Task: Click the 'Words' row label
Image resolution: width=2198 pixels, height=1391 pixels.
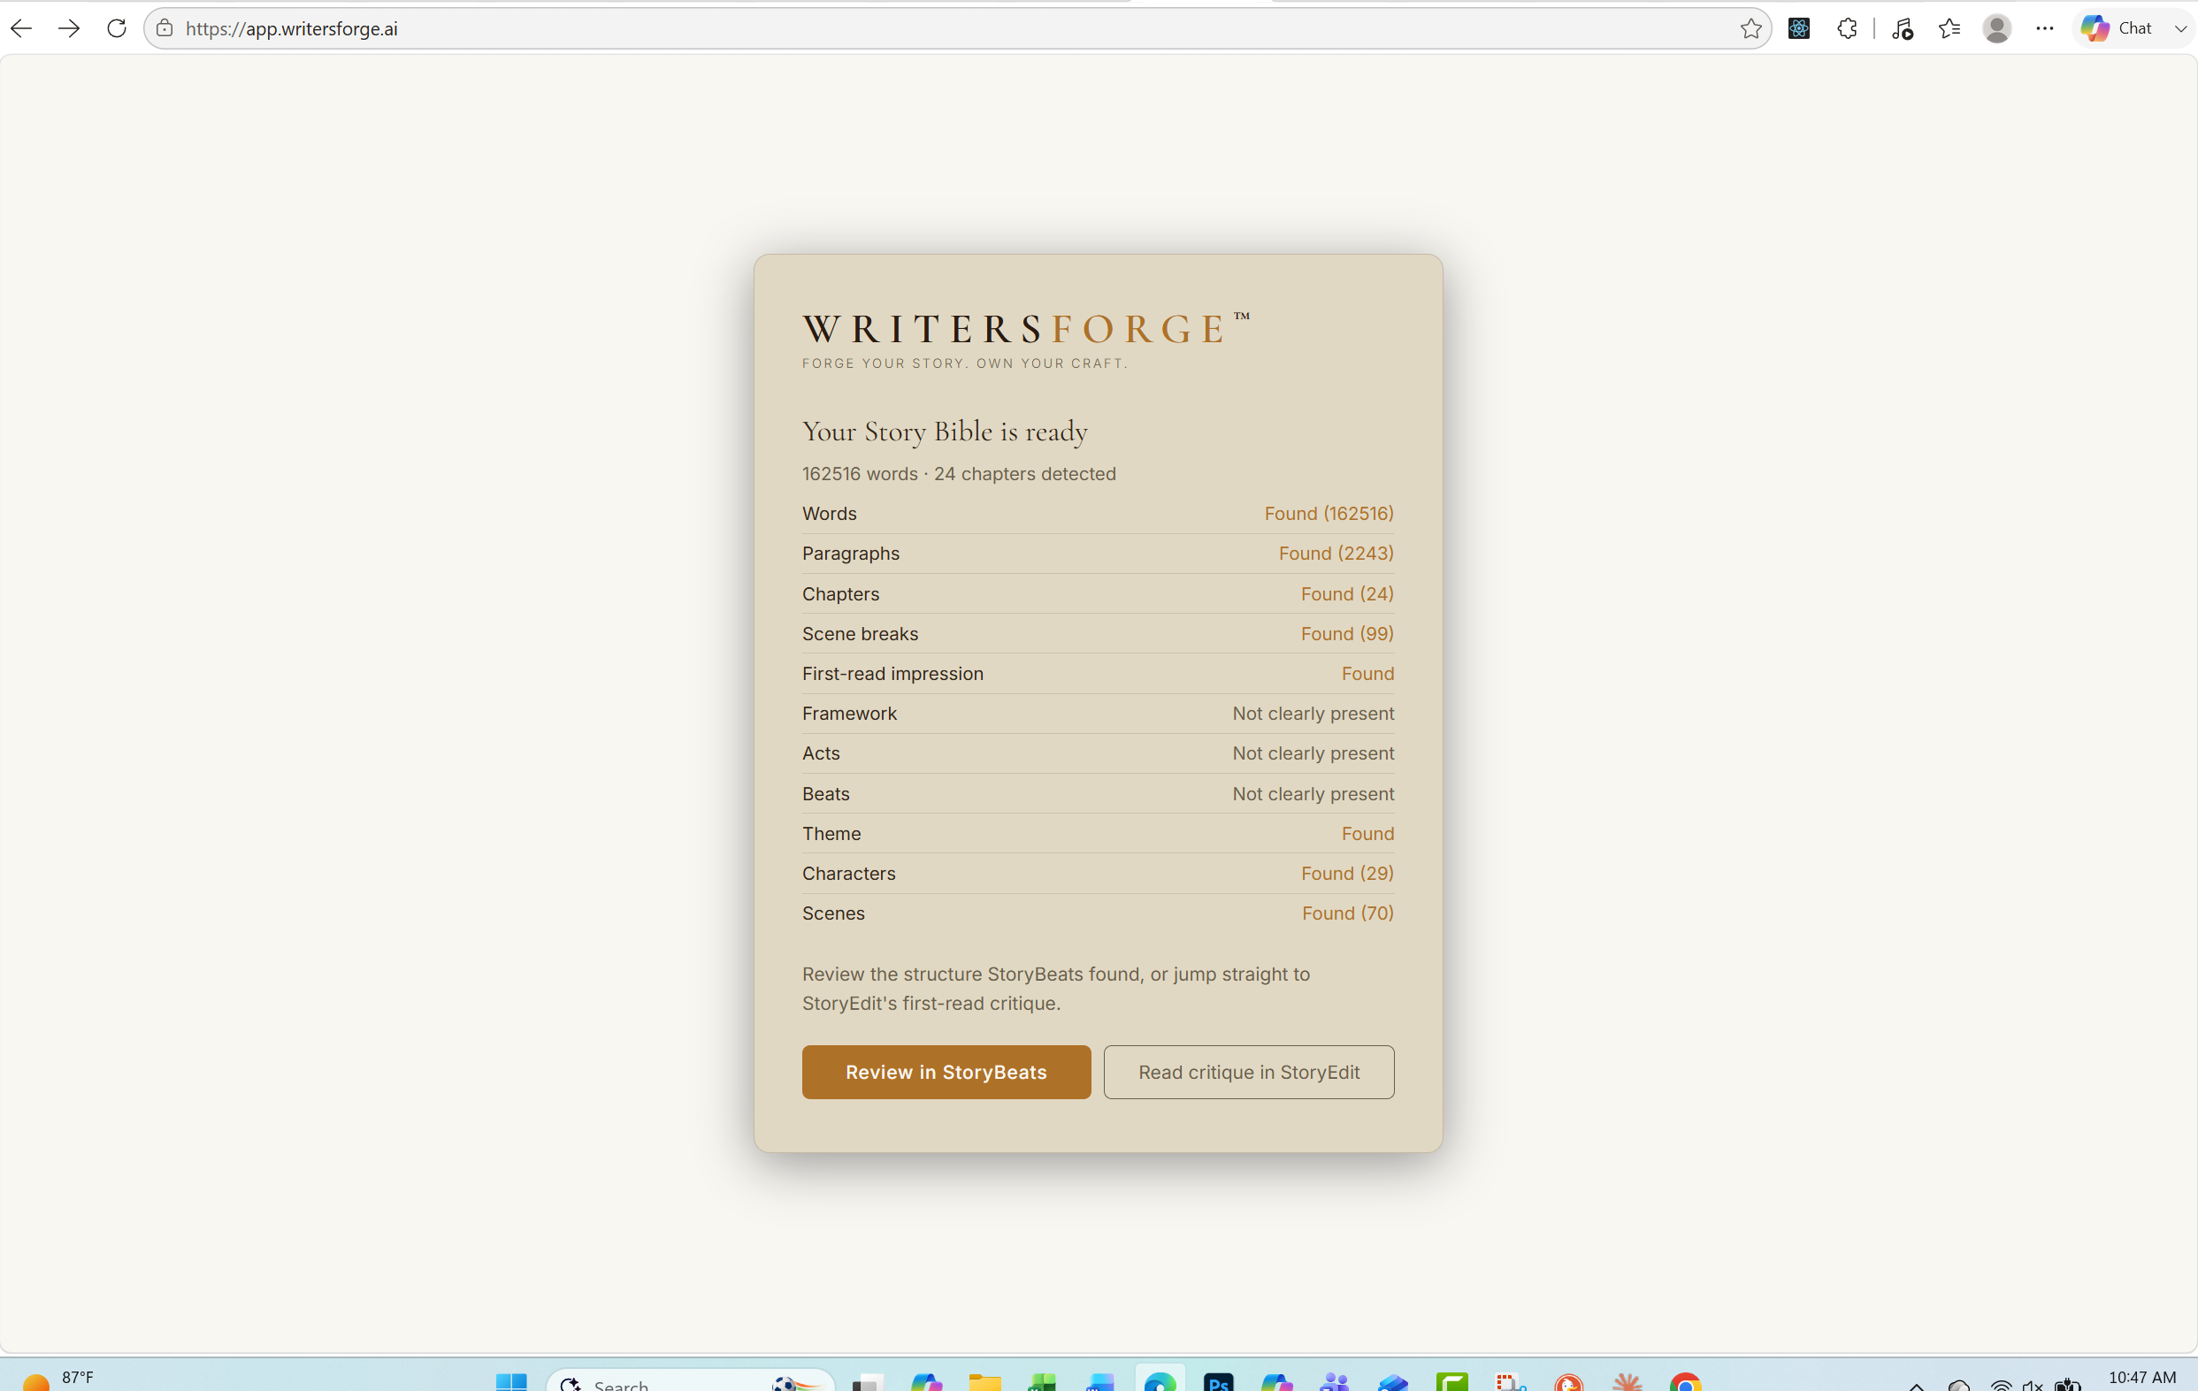Action: tap(830, 513)
